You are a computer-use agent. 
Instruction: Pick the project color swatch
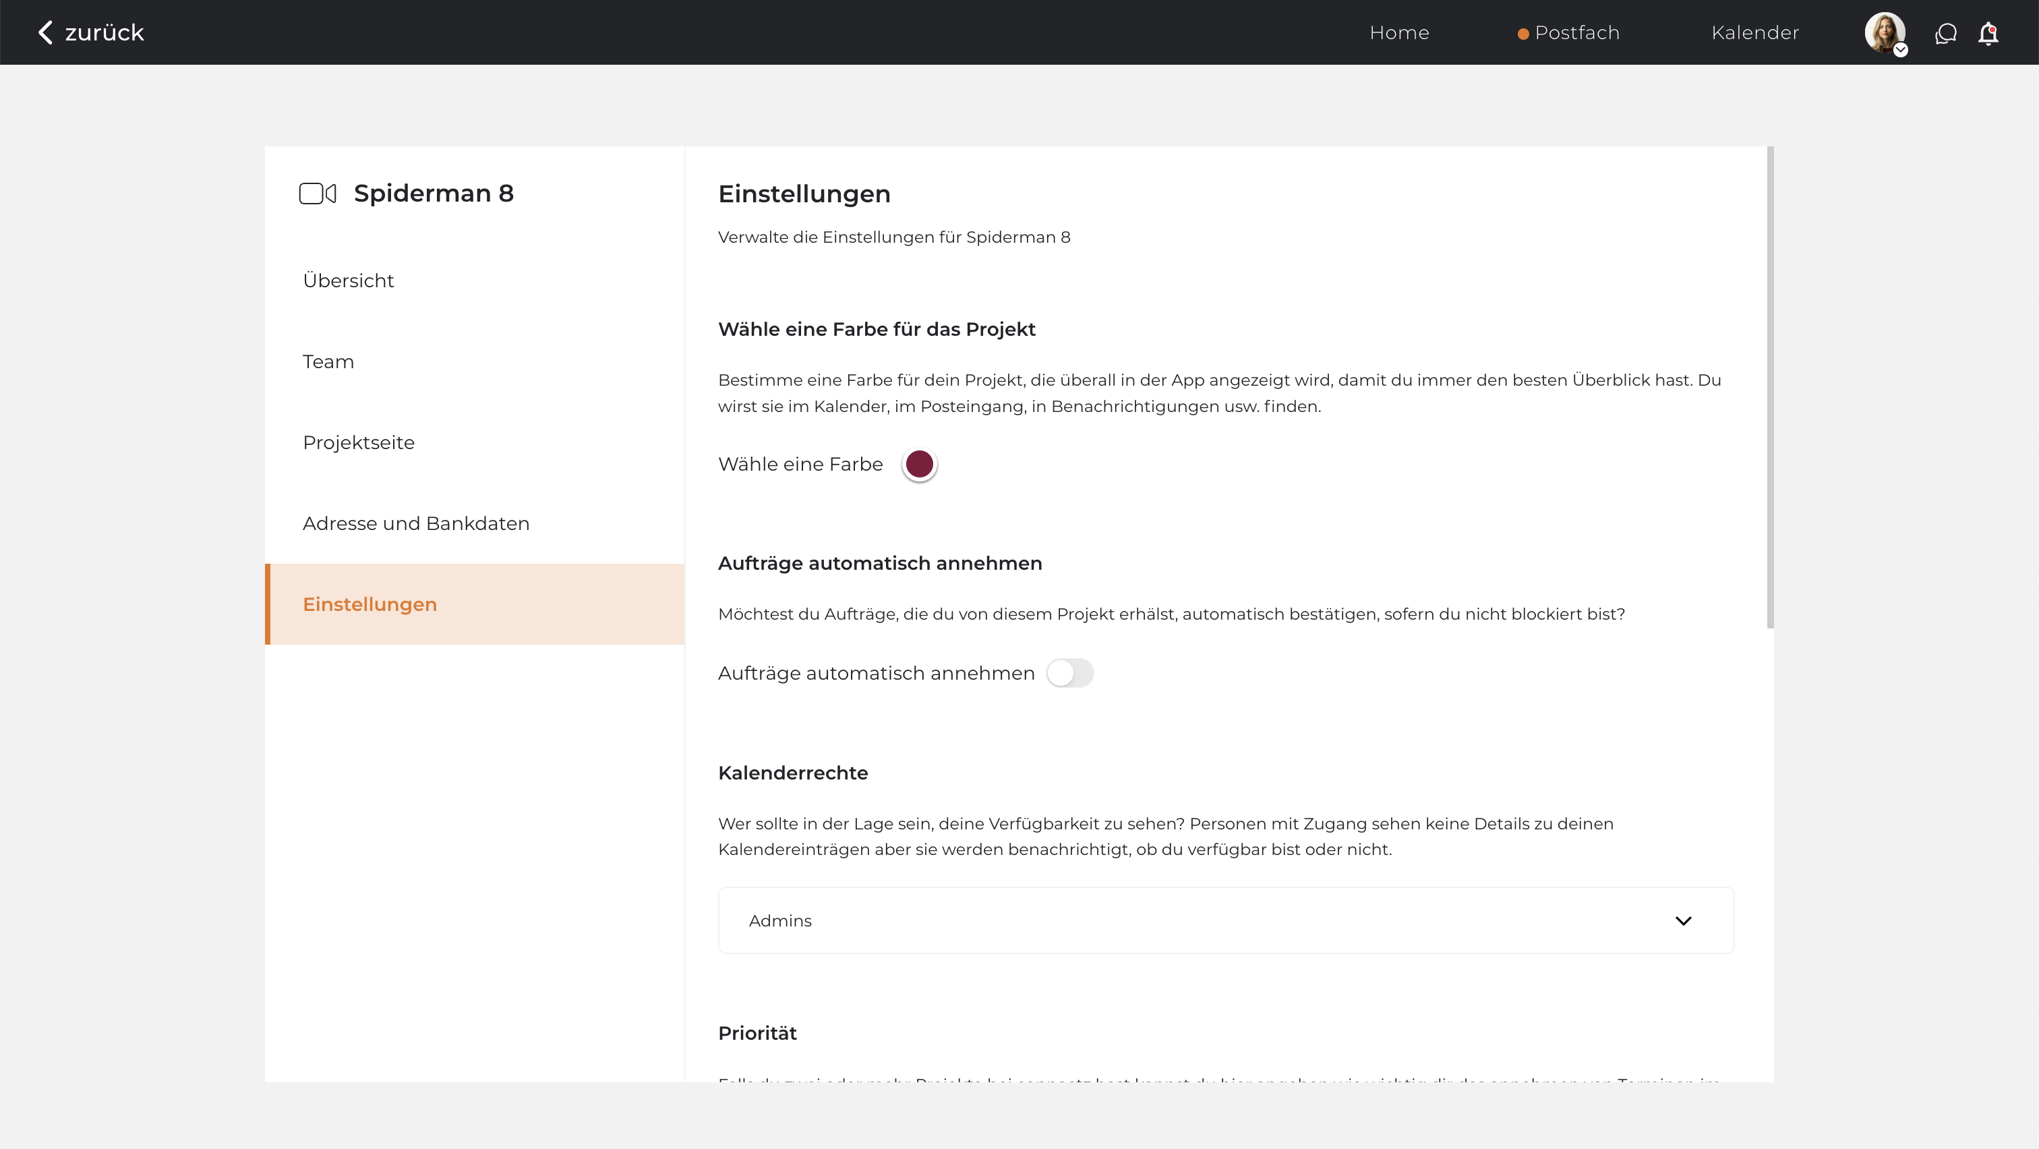coord(919,465)
